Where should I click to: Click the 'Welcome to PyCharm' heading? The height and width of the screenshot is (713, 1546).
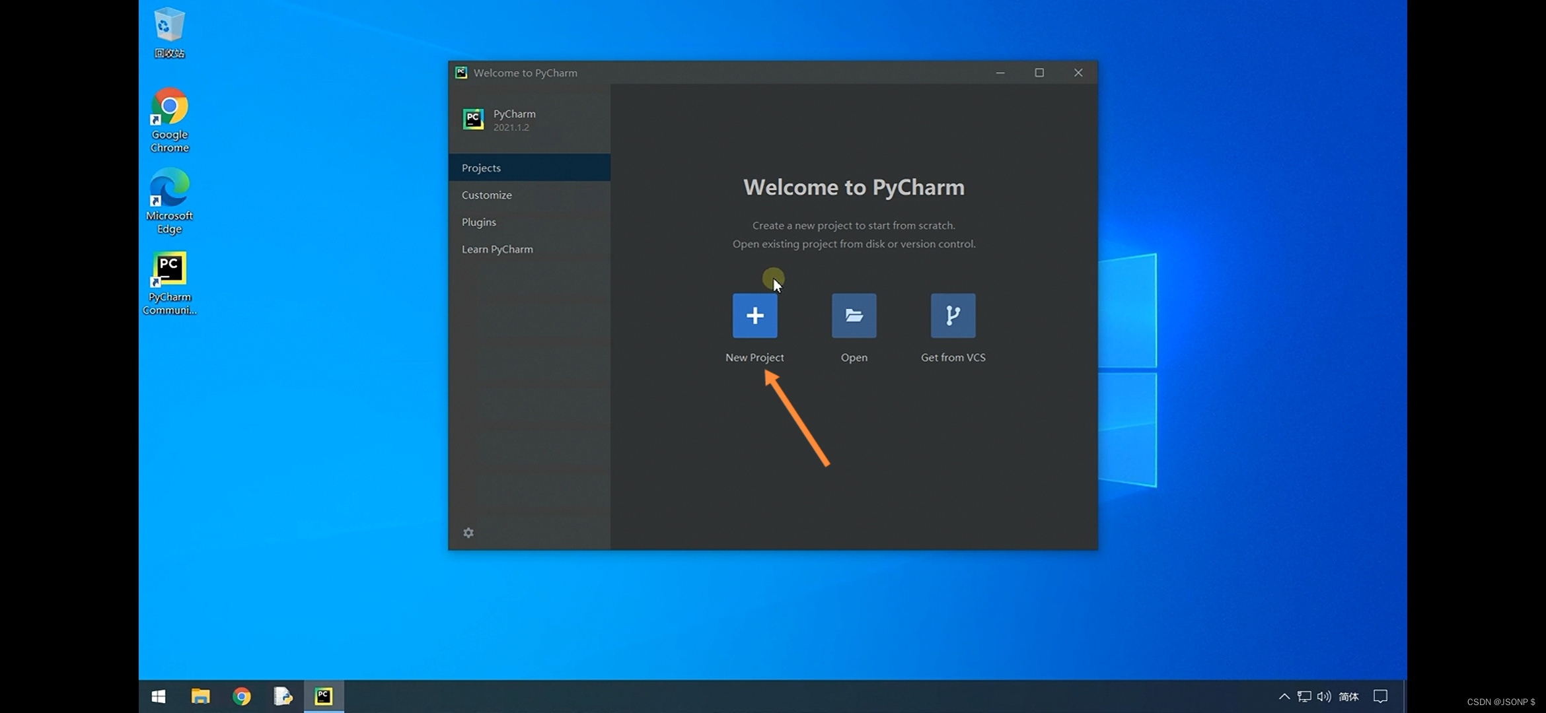[854, 187]
